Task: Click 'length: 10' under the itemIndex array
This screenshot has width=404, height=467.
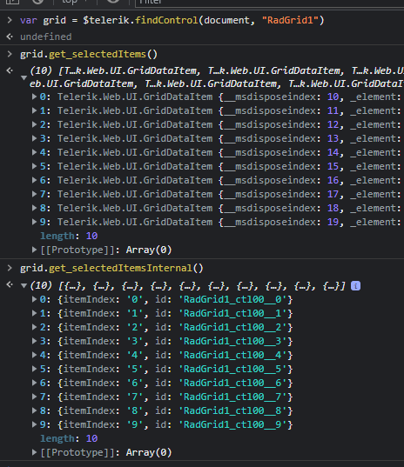Action: (69, 438)
